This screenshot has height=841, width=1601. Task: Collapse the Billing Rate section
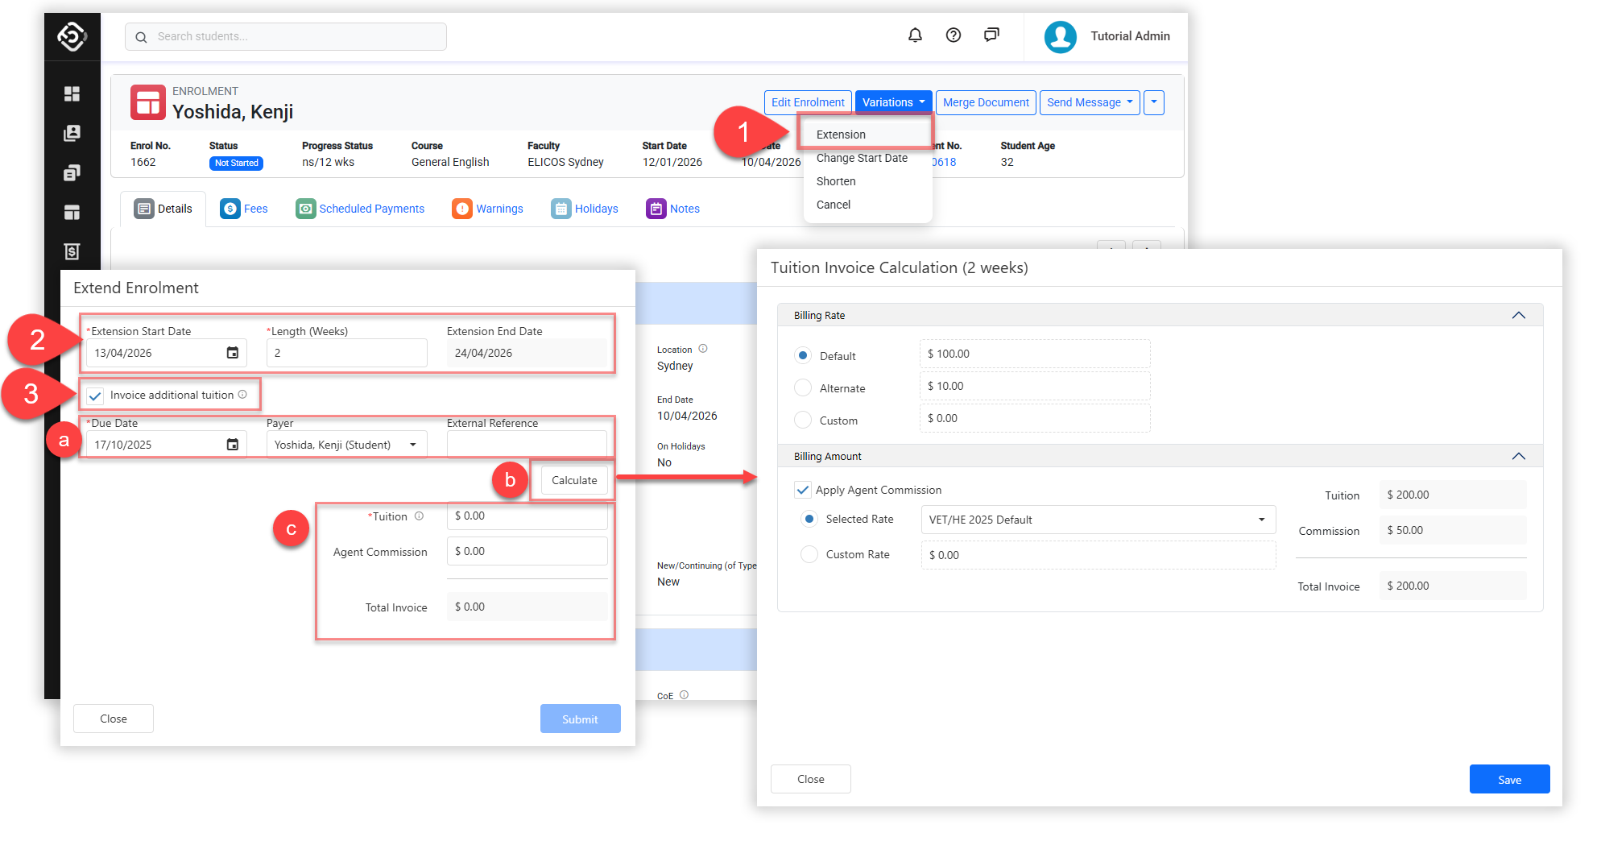1518,316
